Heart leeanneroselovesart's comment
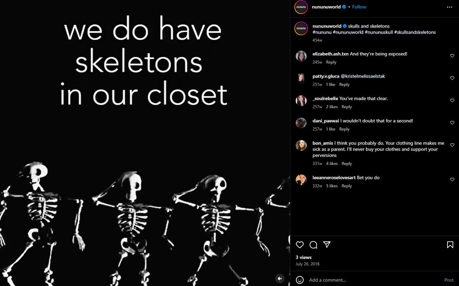 [452, 179]
